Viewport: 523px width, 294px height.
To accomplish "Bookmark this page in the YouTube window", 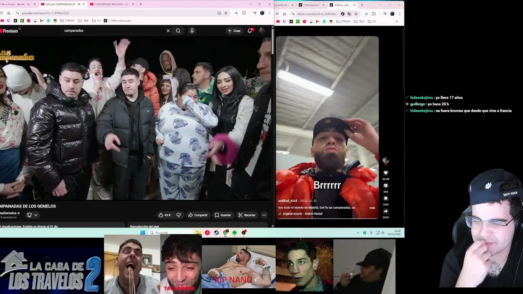I will coord(226,13).
